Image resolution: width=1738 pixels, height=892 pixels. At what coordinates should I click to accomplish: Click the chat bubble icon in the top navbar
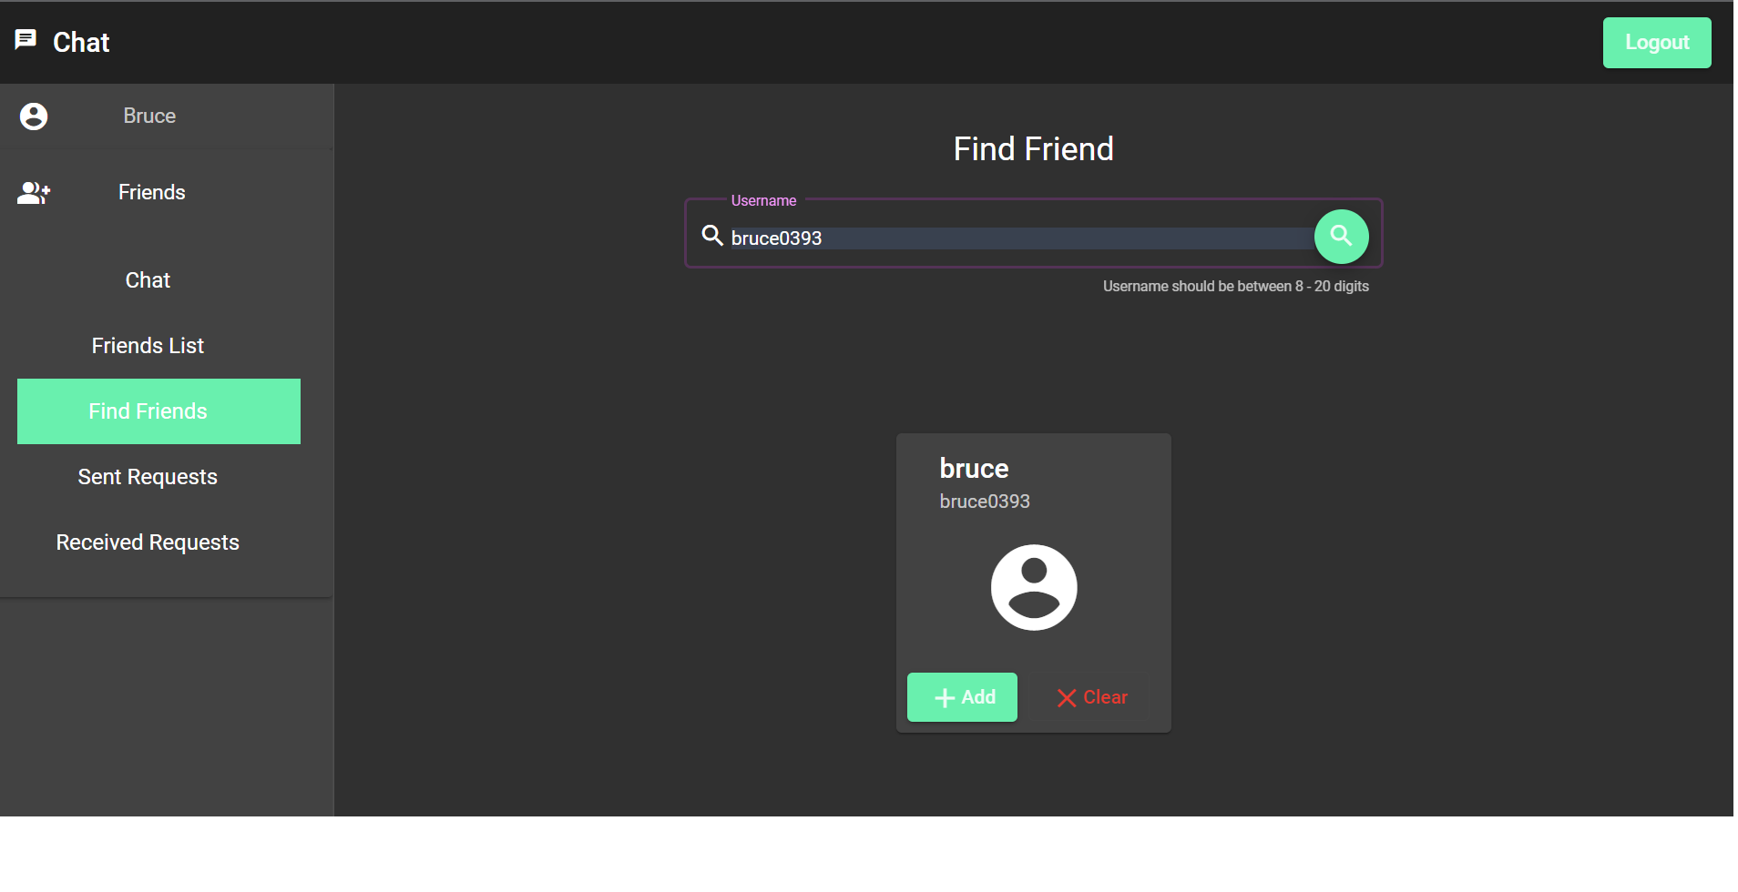pyautogui.click(x=26, y=39)
